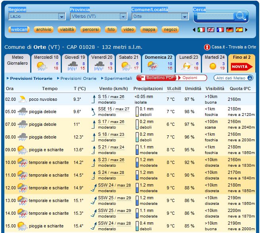Screen dimensions: 260x233
Task: Click the down-arrow icon on Altri dati Meteo
Action: tap(250, 78)
